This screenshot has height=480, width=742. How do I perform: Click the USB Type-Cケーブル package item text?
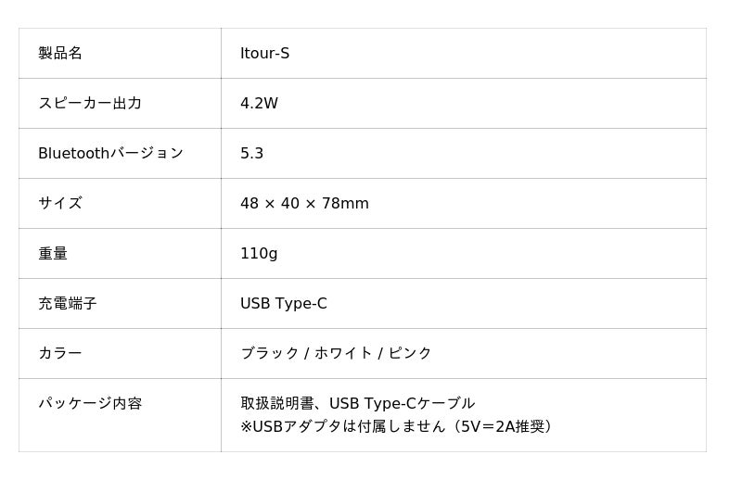tap(402, 404)
